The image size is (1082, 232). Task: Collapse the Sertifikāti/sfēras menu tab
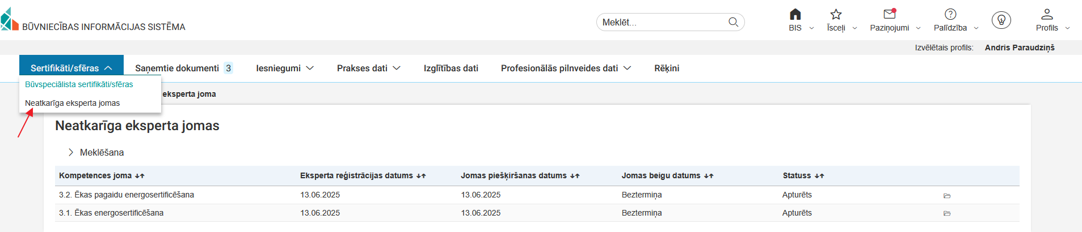tap(71, 68)
